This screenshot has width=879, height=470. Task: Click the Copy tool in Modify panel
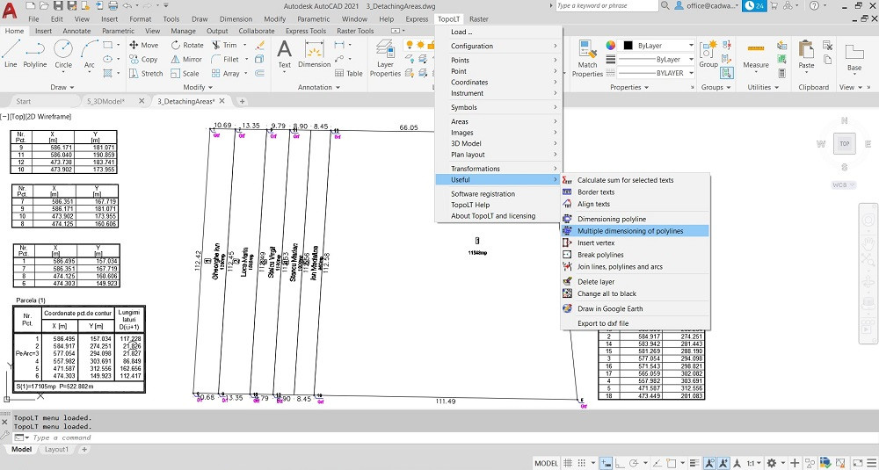[x=143, y=59]
